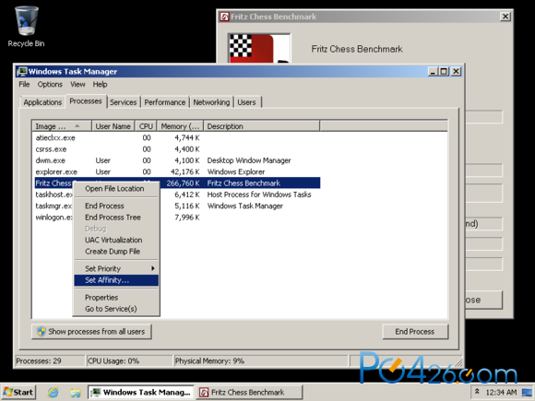The width and height of the screenshot is (535, 401).
Task: Open the Services tab
Action: coord(124,102)
